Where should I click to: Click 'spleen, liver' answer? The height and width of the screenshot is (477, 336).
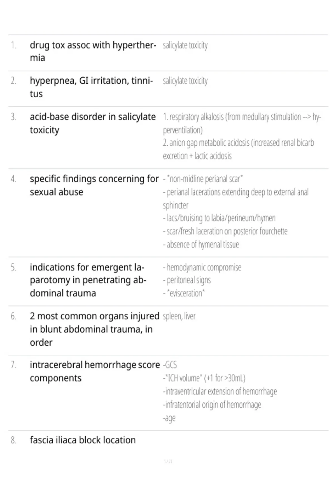[179, 316]
